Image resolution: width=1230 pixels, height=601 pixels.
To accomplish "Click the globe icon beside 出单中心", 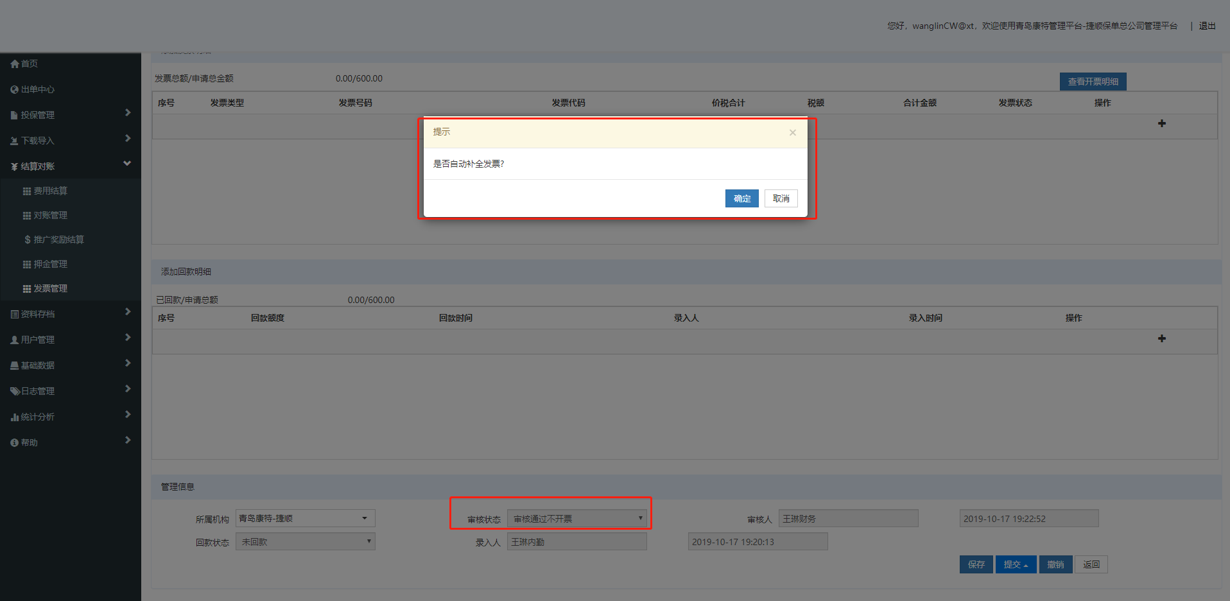I will click(14, 89).
